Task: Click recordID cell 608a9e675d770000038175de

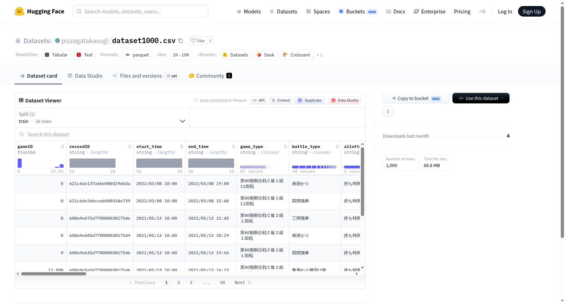Action: tap(100, 218)
